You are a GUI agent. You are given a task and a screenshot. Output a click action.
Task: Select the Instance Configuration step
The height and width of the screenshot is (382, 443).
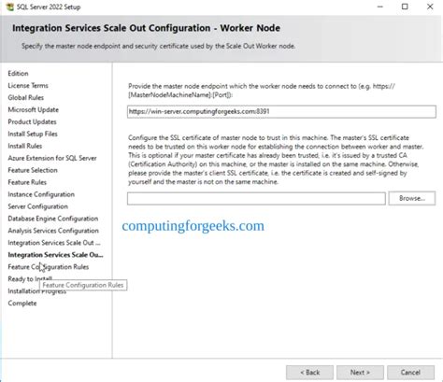coord(41,194)
